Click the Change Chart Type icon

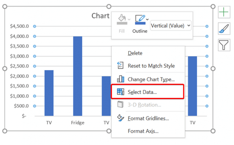tap(121, 79)
